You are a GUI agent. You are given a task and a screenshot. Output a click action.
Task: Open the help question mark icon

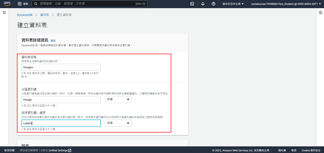(x=213, y=4)
